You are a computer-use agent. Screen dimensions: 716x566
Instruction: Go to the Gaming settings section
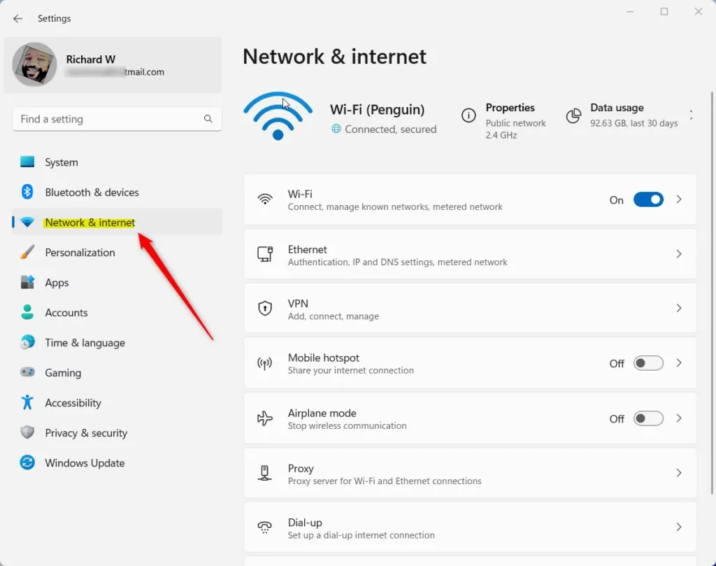[x=63, y=373]
